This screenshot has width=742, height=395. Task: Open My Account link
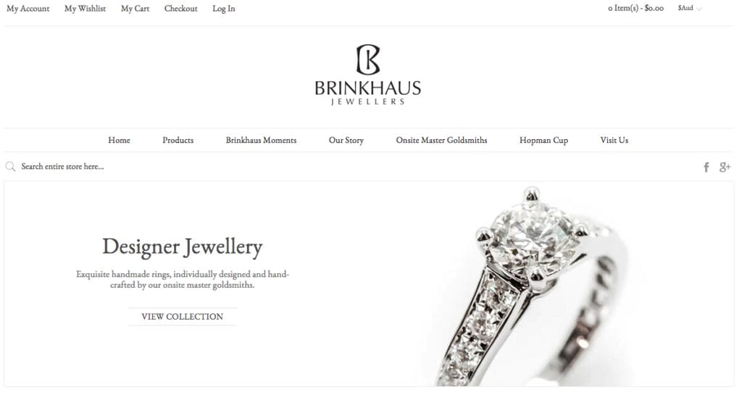point(28,9)
